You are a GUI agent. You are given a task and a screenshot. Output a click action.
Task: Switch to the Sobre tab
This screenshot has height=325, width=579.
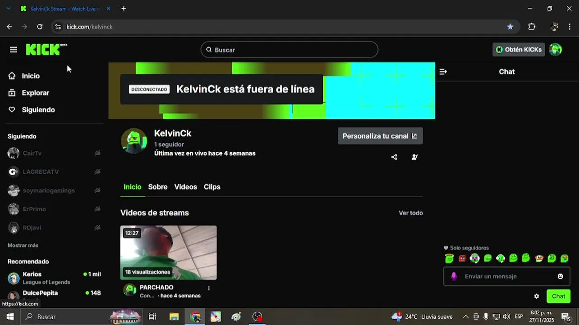coord(158,187)
